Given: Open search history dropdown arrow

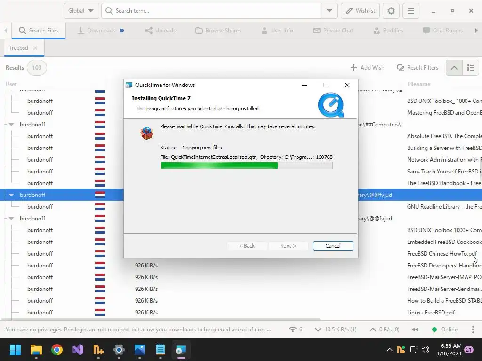Looking at the screenshot, I should click(329, 11).
